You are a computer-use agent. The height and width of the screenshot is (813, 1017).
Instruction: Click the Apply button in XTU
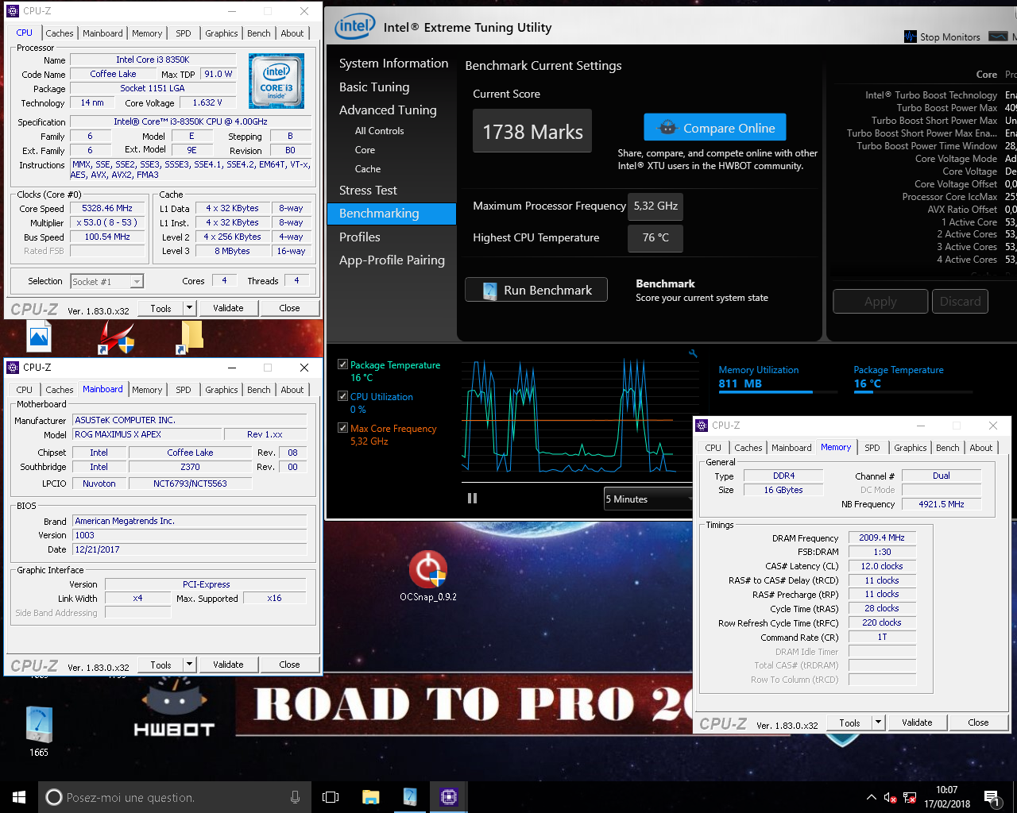click(880, 302)
